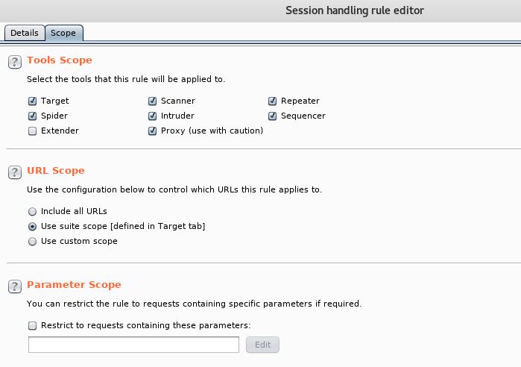Open help for Tools Scope section
This screenshot has height=367, width=521.
tap(15, 62)
